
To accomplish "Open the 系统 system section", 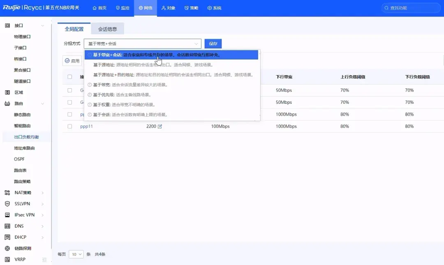I will click(x=214, y=8).
